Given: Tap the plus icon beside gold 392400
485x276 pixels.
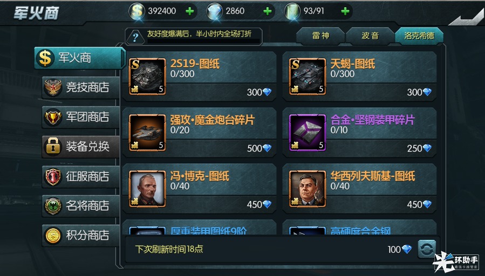Looking at the screenshot, I should point(189,11).
